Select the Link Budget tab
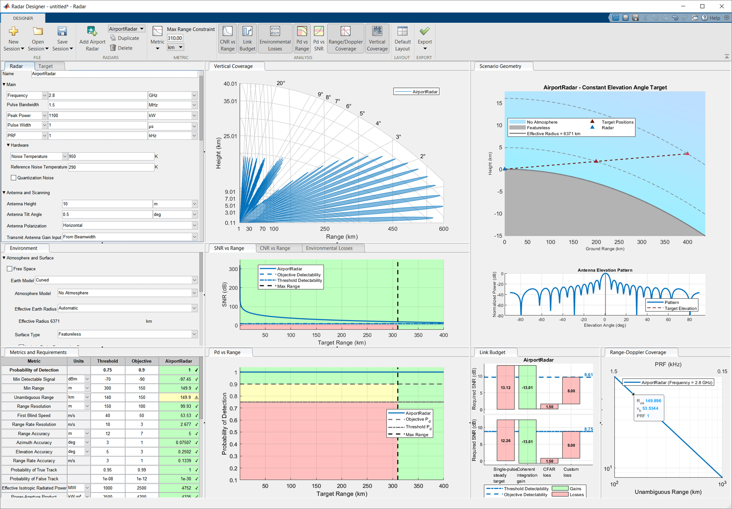 pos(492,352)
